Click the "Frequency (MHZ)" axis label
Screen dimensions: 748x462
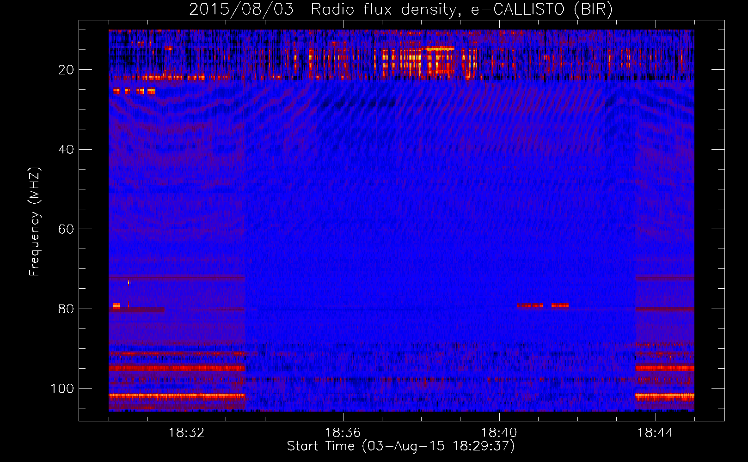coord(35,221)
